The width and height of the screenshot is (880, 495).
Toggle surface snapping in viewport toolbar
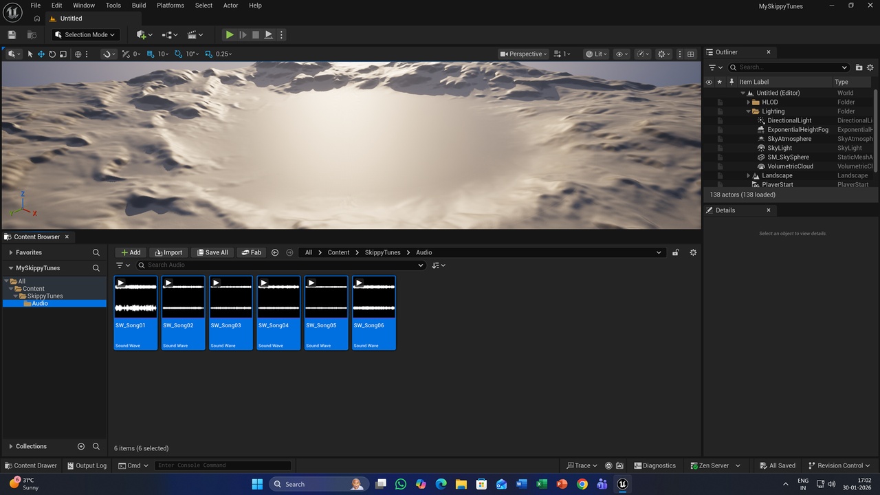(x=108, y=54)
